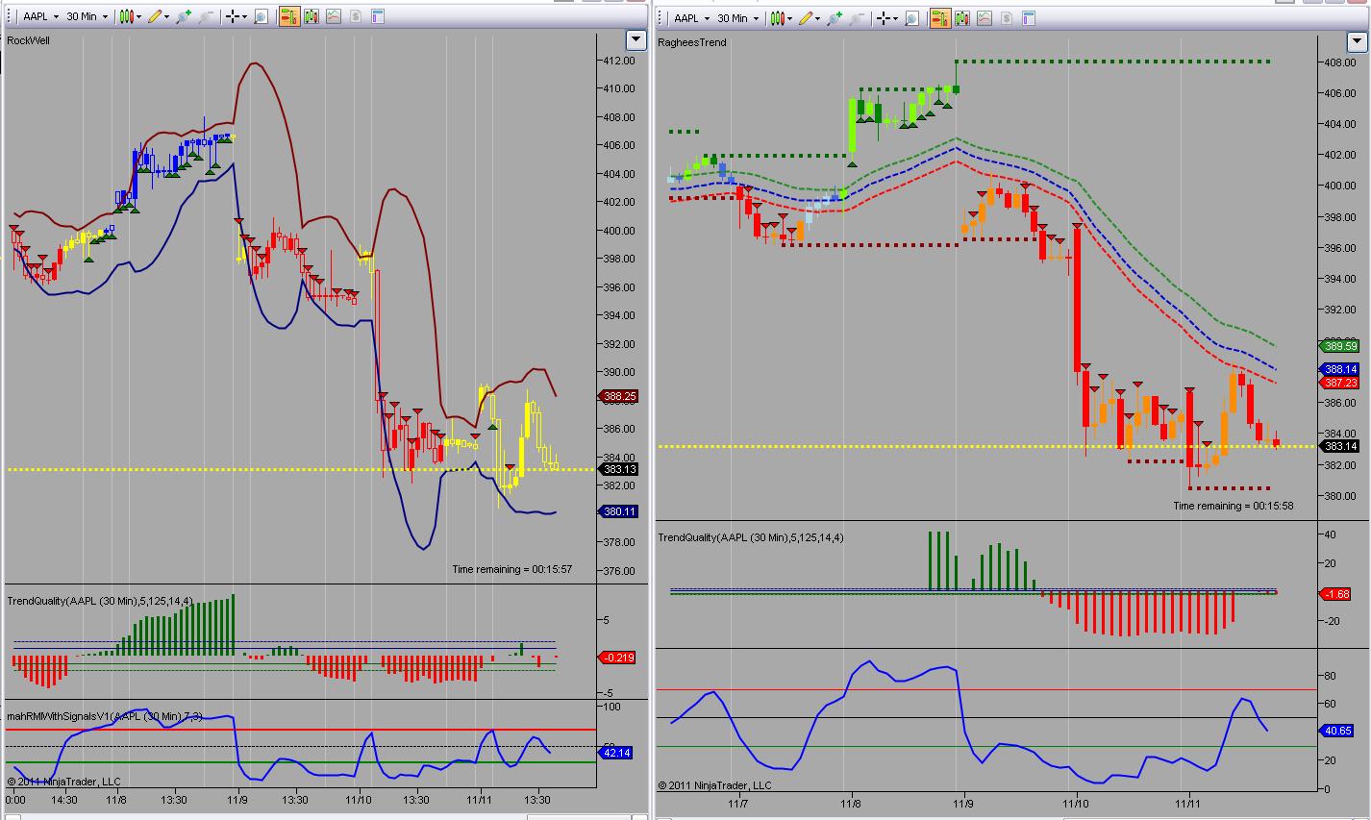Viewport: 1371px width, 820px height.
Task: Click 'Time remaining = 00:15:58' text
Action: click(x=1234, y=506)
